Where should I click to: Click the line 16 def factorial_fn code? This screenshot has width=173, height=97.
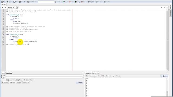coord(15,35)
